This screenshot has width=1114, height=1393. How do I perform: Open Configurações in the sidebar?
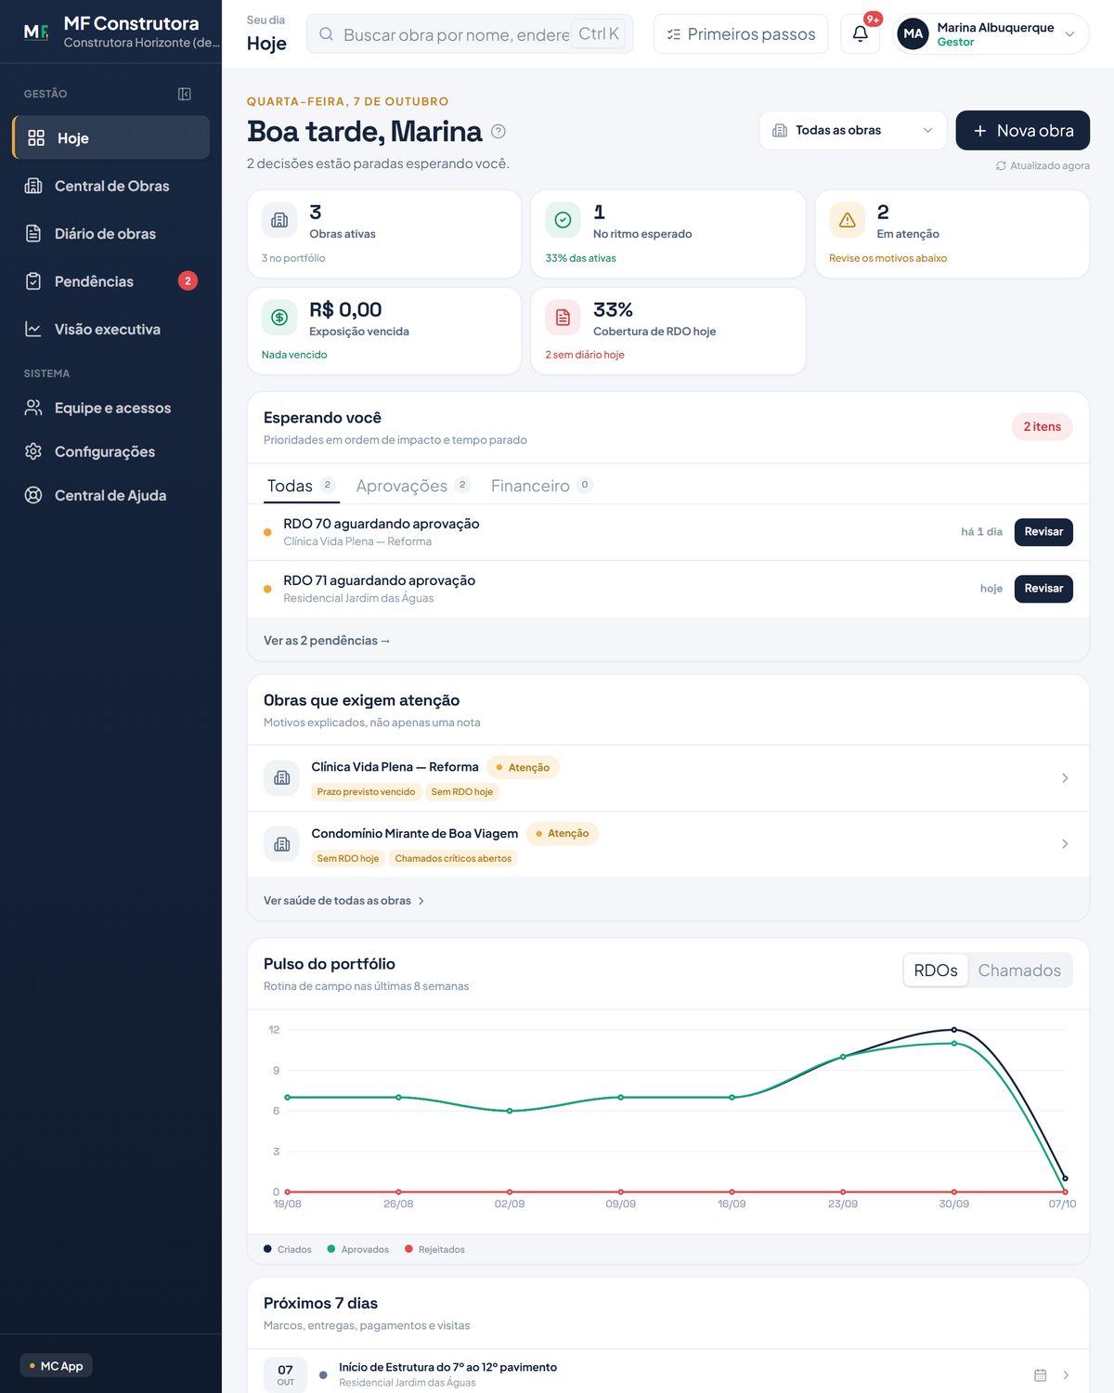coord(111,451)
